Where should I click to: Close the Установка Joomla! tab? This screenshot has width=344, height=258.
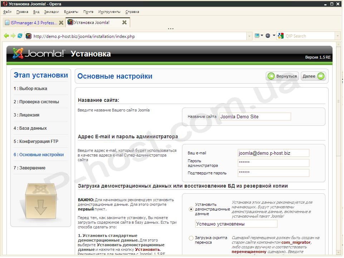click(x=124, y=23)
